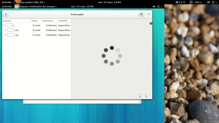Expand the var folder row
219x123 pixels.
[x=5, y=35]
